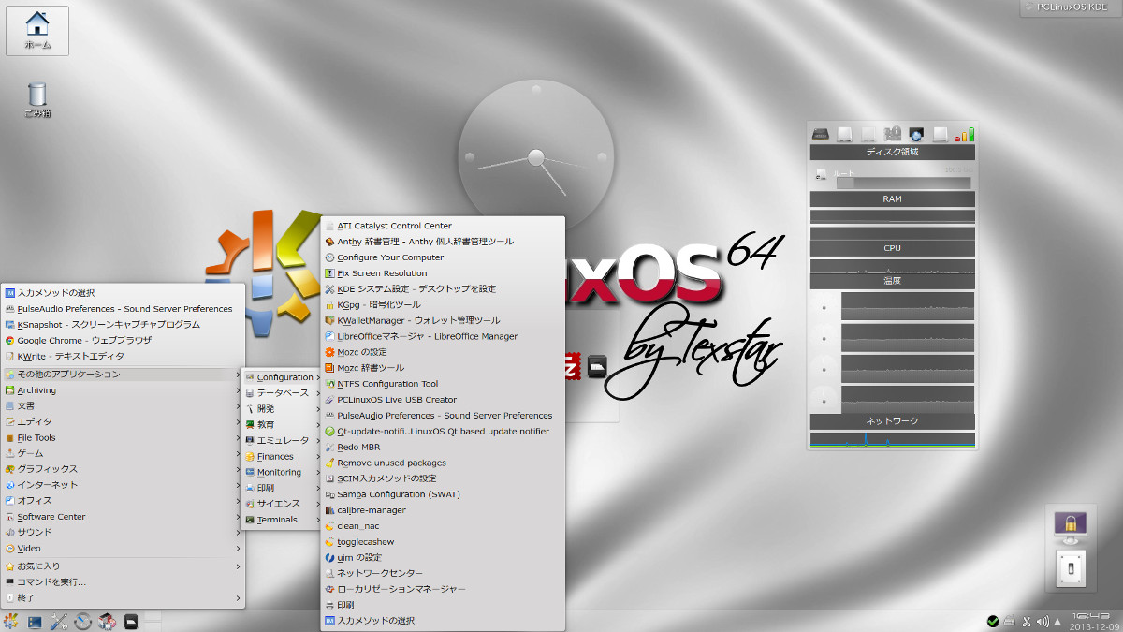Open the PCLinuxOS start menu launcher
Viewport: 1123px width, 632px height.
coord(11,621)
